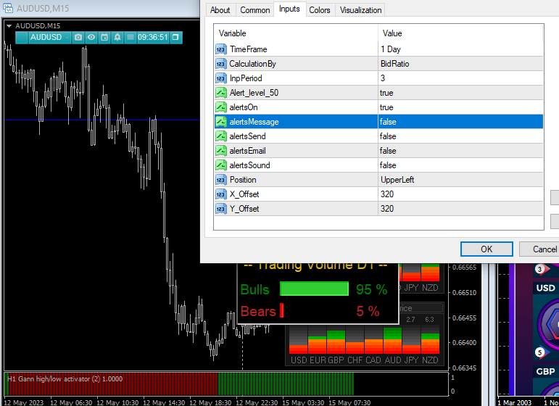
Task: Confirm settings with the OK button
Action: 486,249
